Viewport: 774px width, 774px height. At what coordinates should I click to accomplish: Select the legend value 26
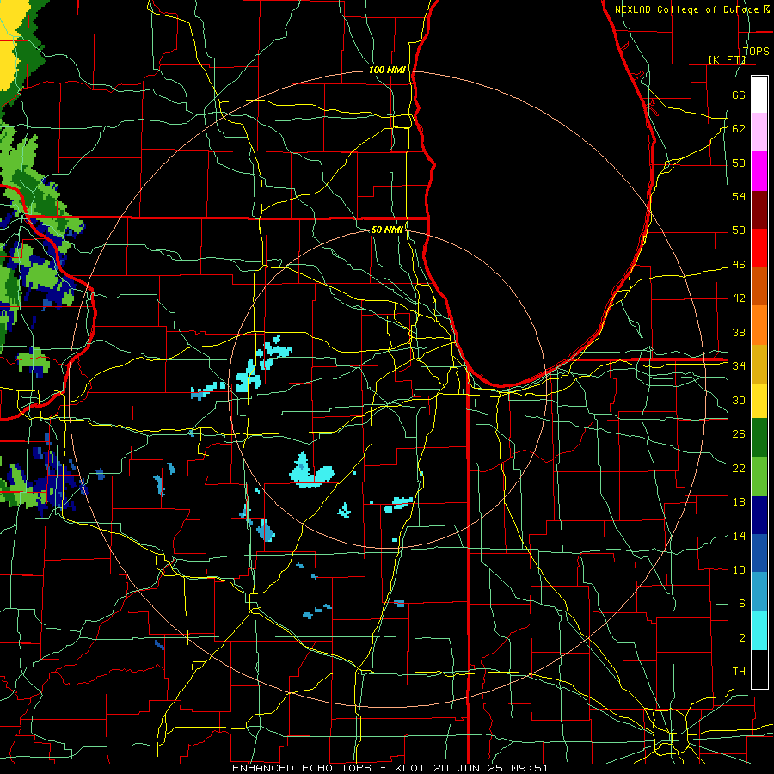pyautogui.click(x=739, y=434)
